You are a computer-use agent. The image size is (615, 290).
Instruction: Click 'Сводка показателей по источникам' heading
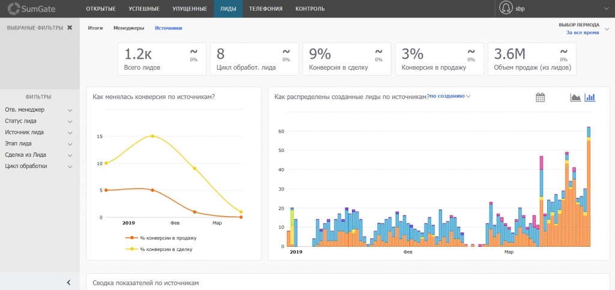146,283
